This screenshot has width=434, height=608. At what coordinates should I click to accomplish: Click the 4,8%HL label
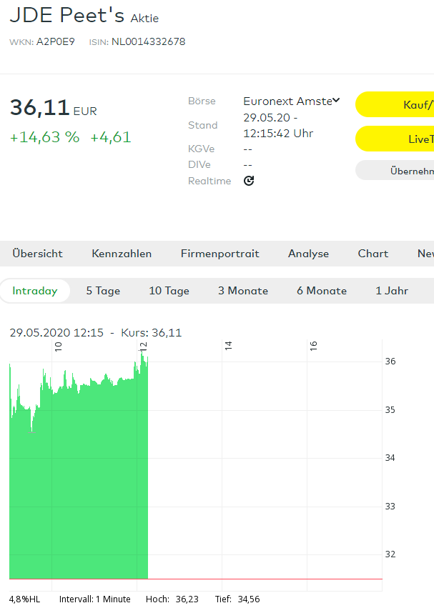[24, 599]
